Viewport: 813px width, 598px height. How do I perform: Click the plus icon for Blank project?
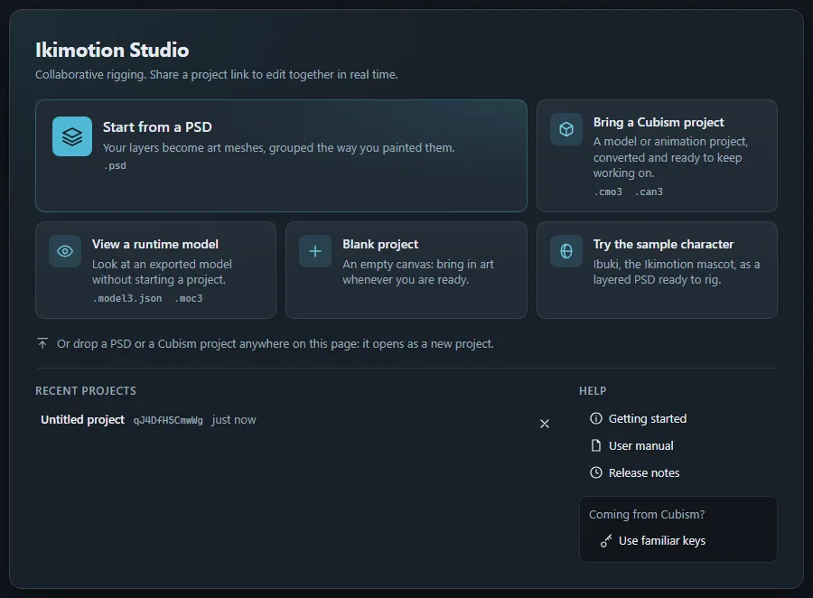click(x=315, y=251)
